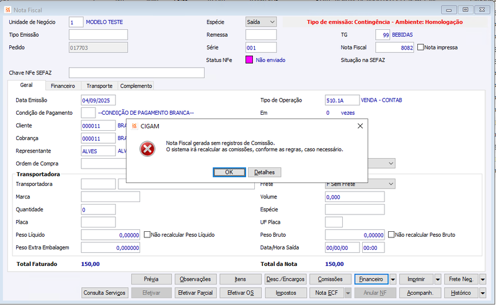
Task: Open the dropdown right of Ordem de Compra
Action: point(391,163)
